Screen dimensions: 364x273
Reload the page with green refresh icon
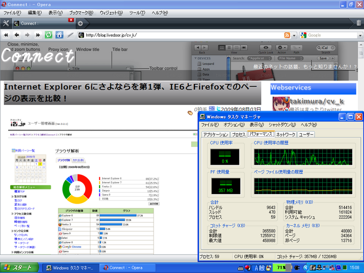point(48,35)
